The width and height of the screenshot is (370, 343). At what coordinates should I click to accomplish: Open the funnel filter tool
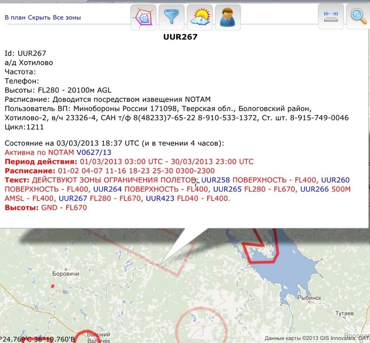[x=172, y=17]
